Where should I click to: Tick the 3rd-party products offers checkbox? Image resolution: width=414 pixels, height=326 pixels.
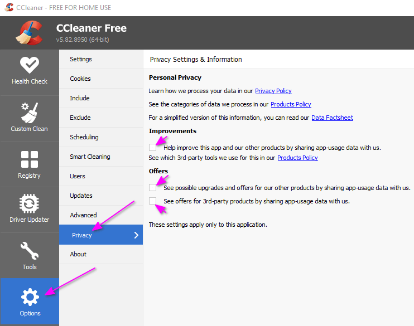click(153, 201)
